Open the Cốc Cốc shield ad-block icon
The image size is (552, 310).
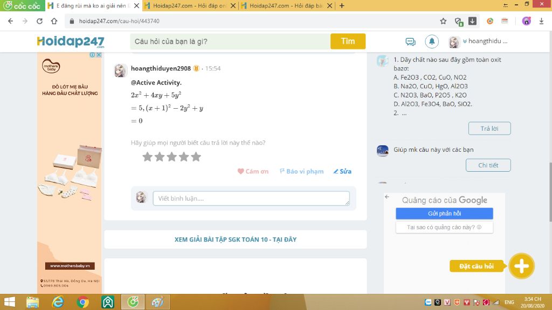(x=458, y=22)
